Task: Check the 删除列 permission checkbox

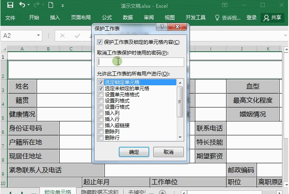Action: tap(101, 132)
